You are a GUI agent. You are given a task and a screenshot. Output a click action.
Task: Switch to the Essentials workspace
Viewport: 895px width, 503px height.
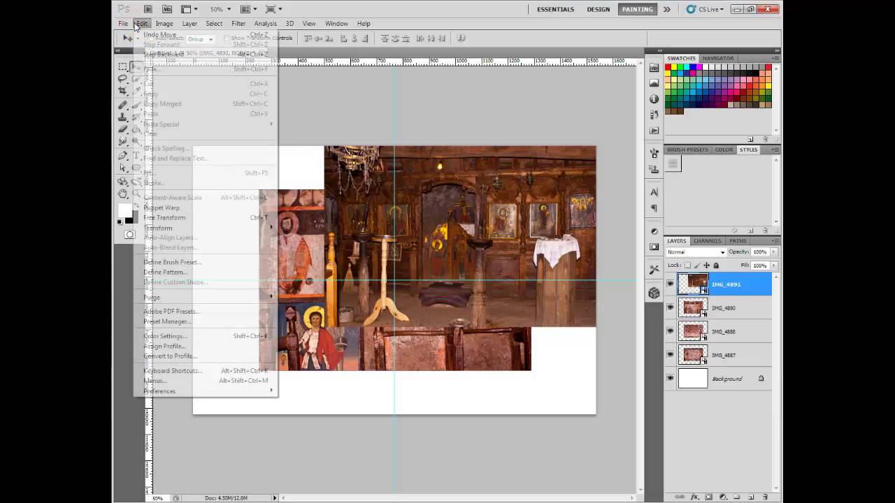pos(555,9)
